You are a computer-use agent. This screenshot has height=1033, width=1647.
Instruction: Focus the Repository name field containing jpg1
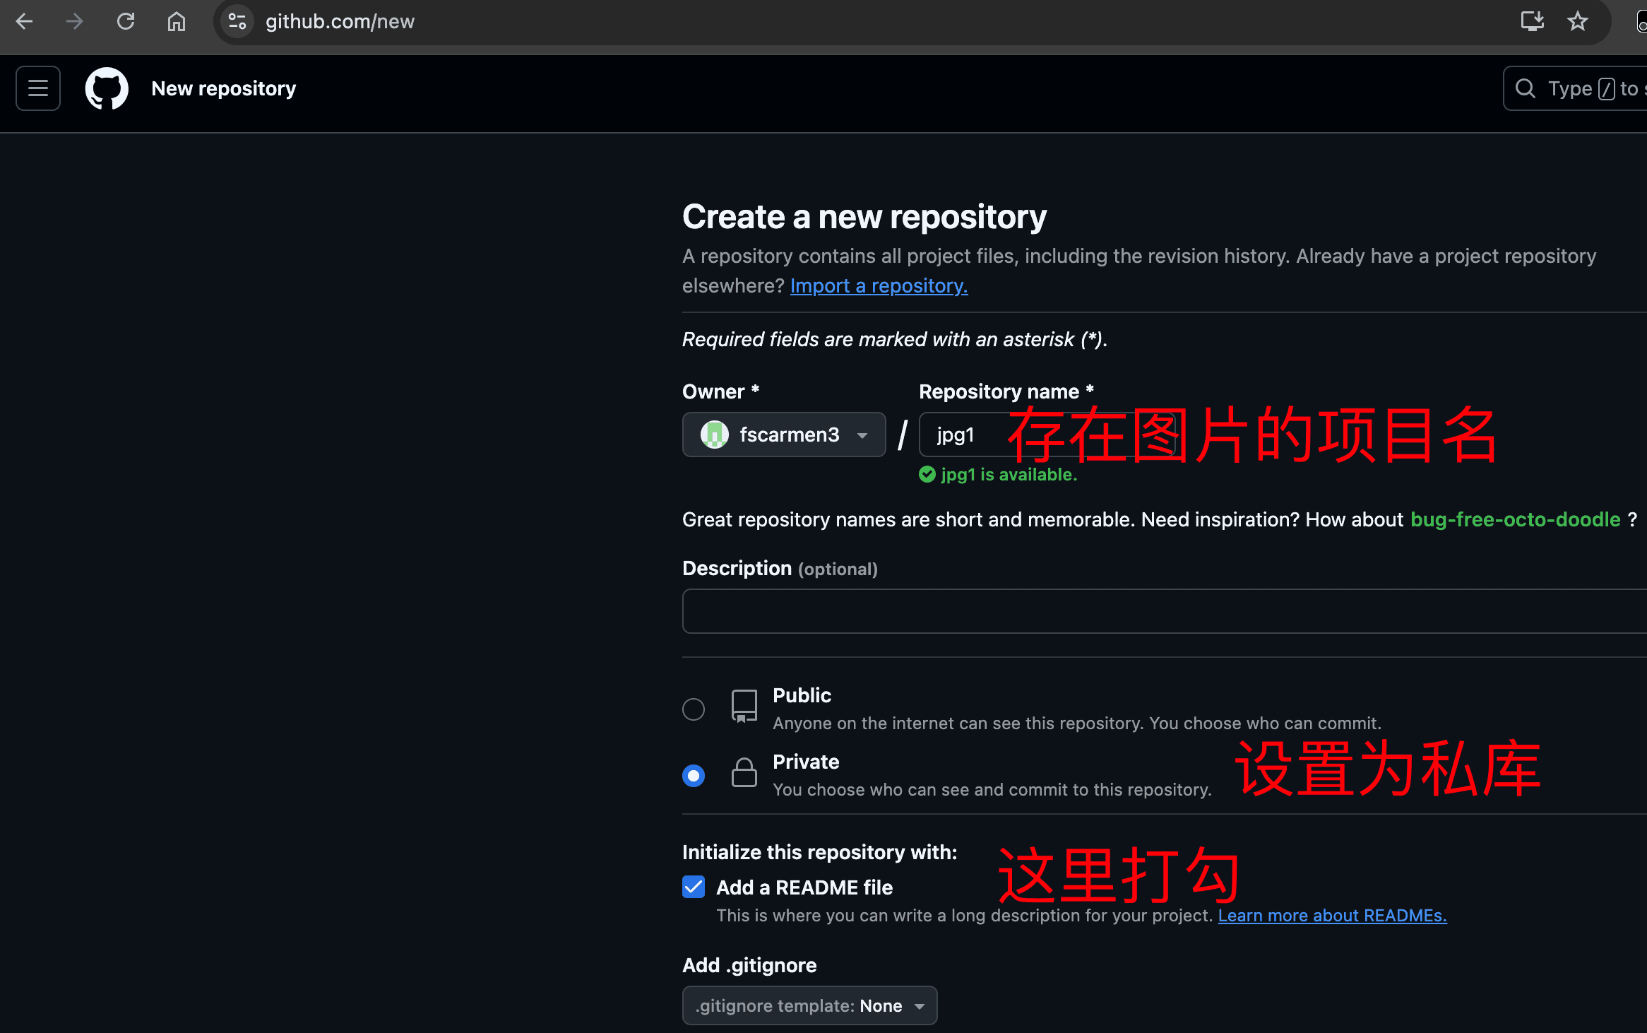coord(1048,435)
